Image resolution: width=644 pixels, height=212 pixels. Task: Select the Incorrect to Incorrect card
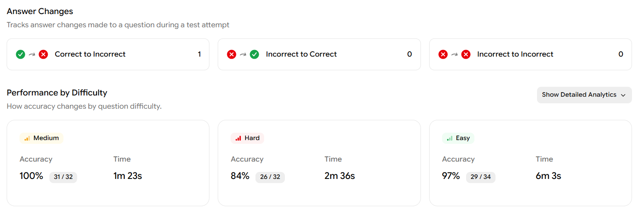pyautogui.click(x=530, y=54)
